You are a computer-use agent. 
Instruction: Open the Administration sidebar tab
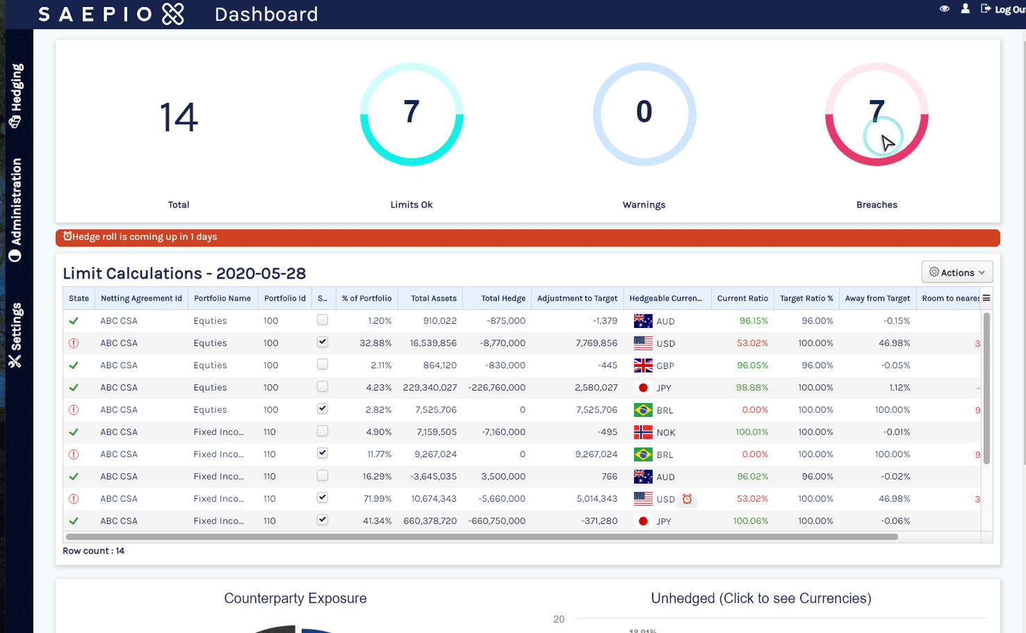16,210
